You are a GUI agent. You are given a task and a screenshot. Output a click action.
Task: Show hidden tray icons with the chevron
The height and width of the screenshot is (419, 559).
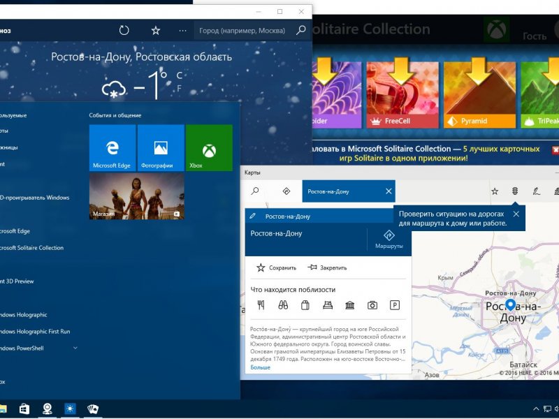click(x=536, y=409)
